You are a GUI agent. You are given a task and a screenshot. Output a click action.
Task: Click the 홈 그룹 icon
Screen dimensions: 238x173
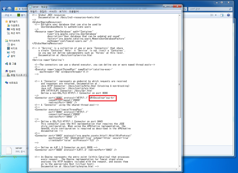(6, 64)
